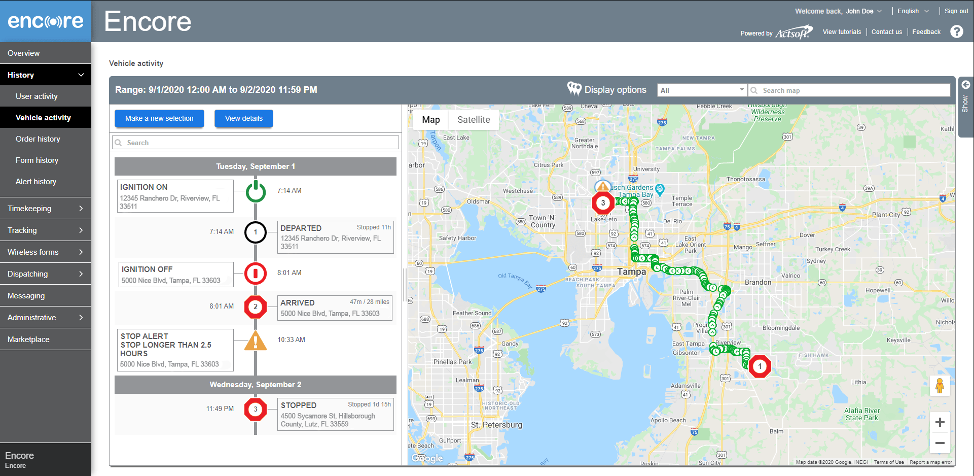Click the encore logo in the top-left
Viewport: 974px width, 476px height.
(45, 21)
